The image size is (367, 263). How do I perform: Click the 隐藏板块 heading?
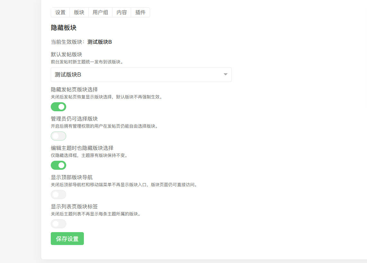coord(64,28)
